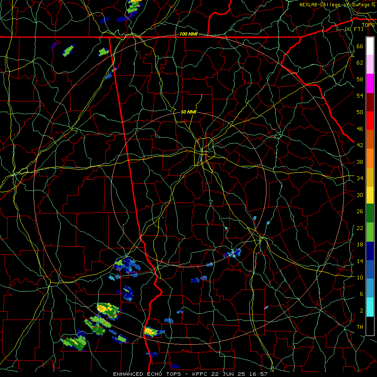Viewport: 377px width, 377px height.
Task: Click the '22' legend value
Action: point(360,228)
